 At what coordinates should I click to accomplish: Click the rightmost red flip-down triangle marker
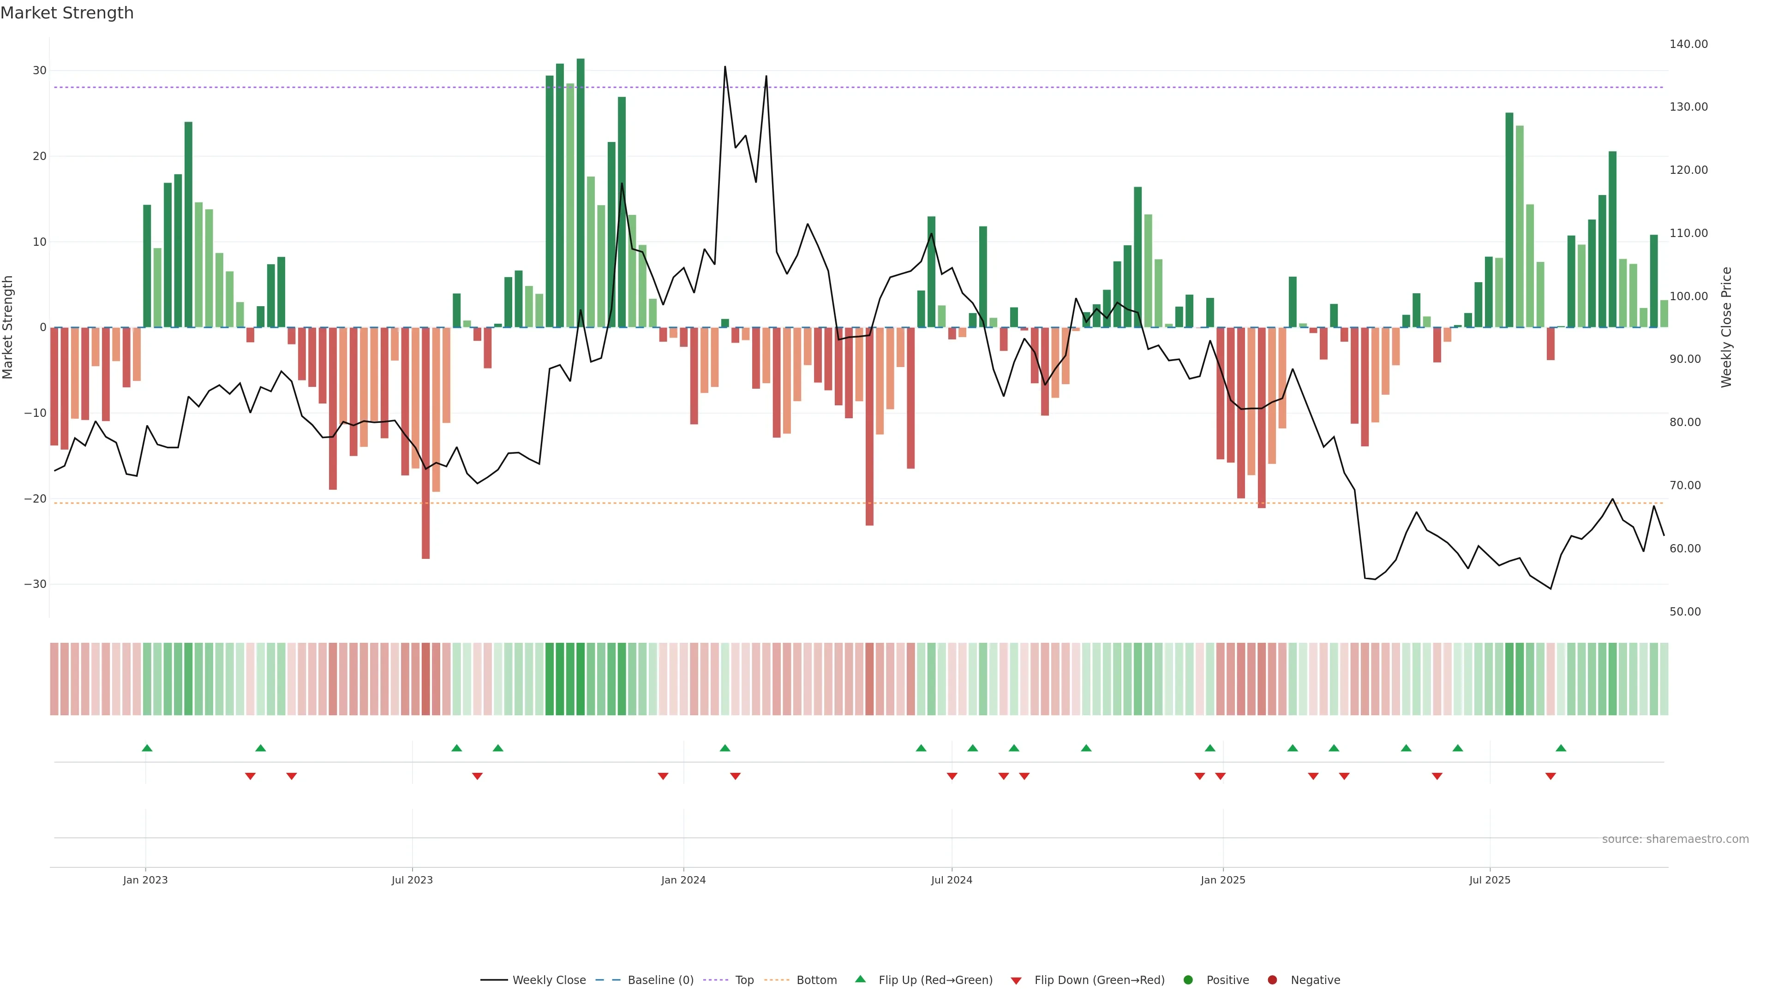(1550, 776)
